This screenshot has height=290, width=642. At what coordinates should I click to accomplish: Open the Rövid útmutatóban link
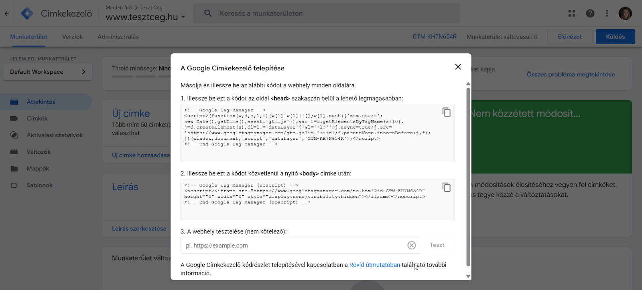tap(375, 265)
